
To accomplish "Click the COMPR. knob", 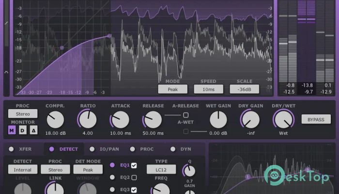I will point(55,119).
